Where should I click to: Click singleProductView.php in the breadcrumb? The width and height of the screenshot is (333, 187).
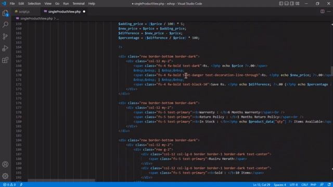(x=36, y=19)
